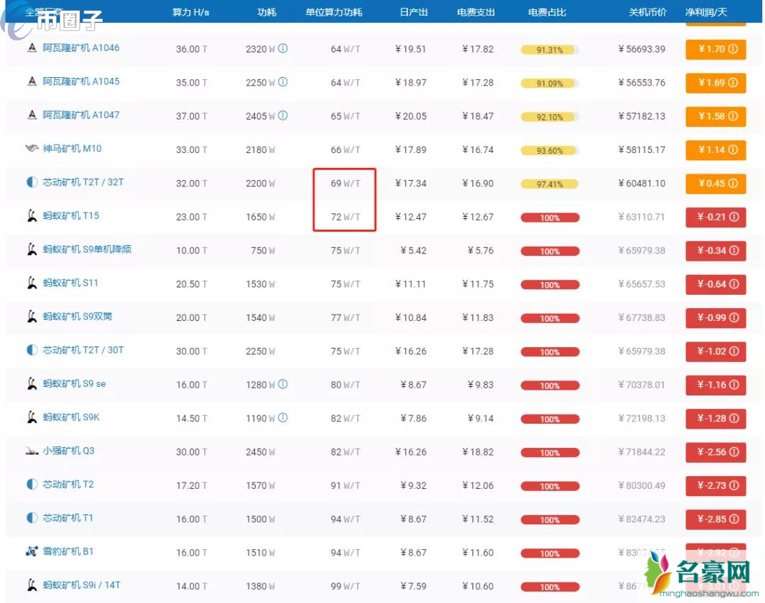The width and height of the screenshot is (765, 603).
Task: Click the Antminer logo beside 蚂蚁矿机 S9i / 14T
Action: [32, 585]
